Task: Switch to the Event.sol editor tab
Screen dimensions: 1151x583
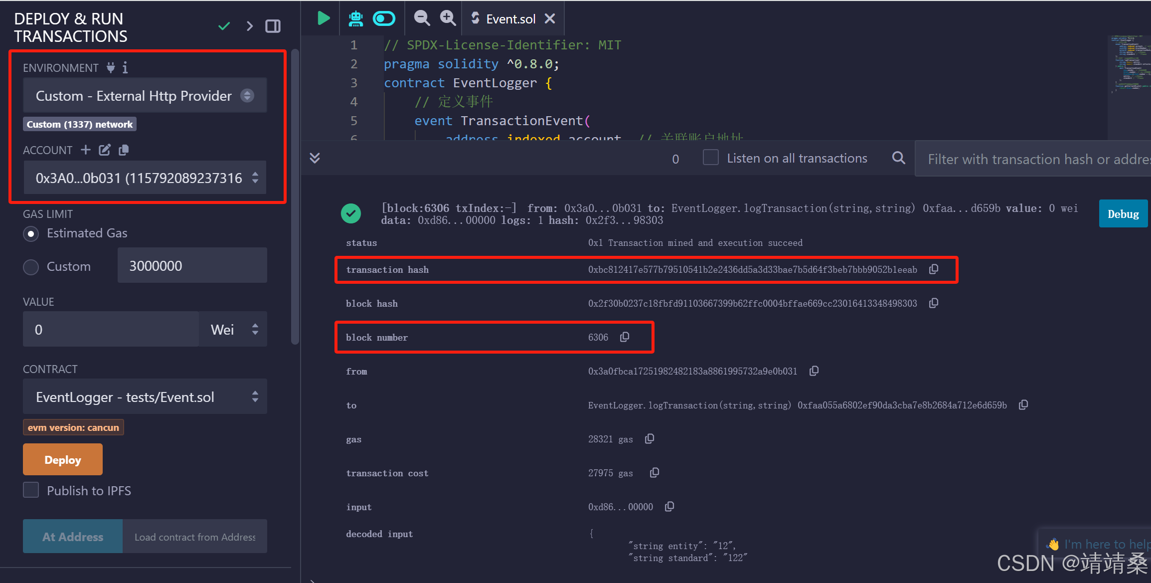Action: tap(510, 19)
